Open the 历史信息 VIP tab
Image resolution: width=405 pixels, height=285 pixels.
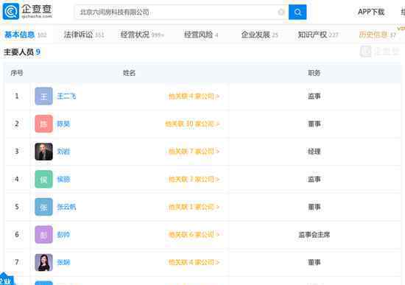[x=377, y=35]
